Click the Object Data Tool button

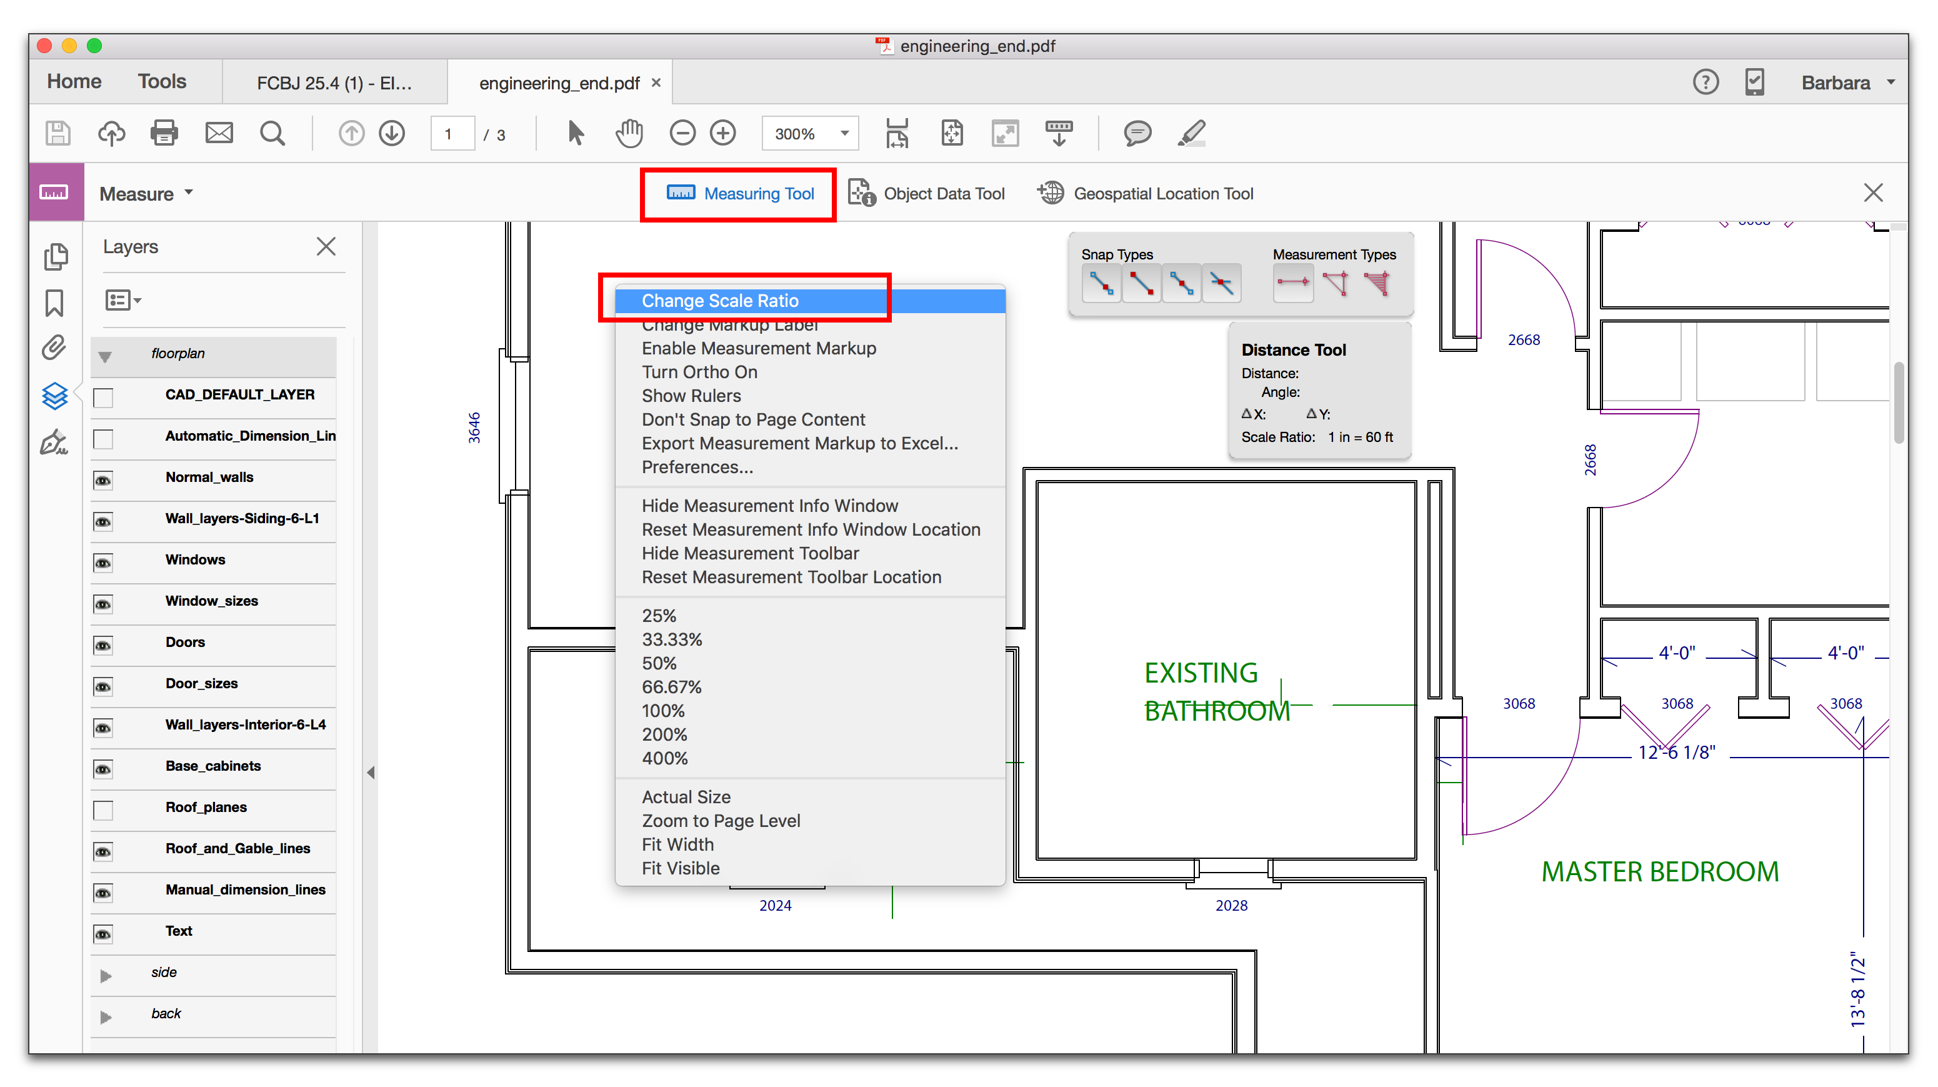pos(927,193)
